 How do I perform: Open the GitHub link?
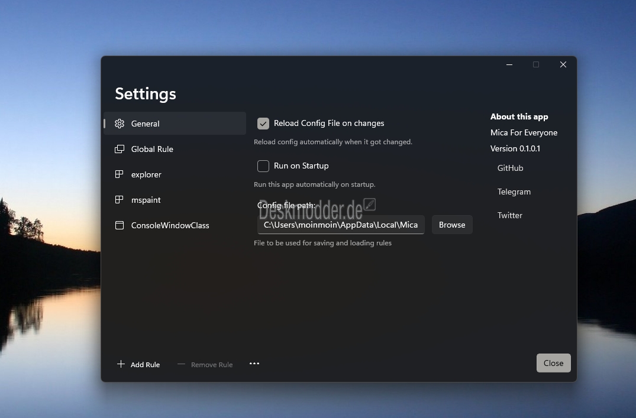click(x=510, y=168)
